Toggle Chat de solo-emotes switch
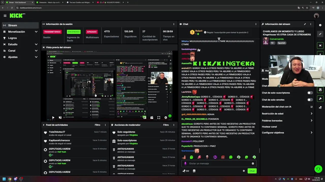Viewport: 325px width, 182px height. (310, 100)
